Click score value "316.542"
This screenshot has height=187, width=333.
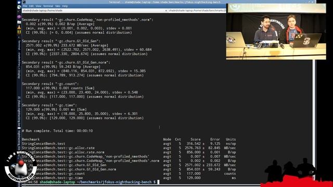(194, 143)
